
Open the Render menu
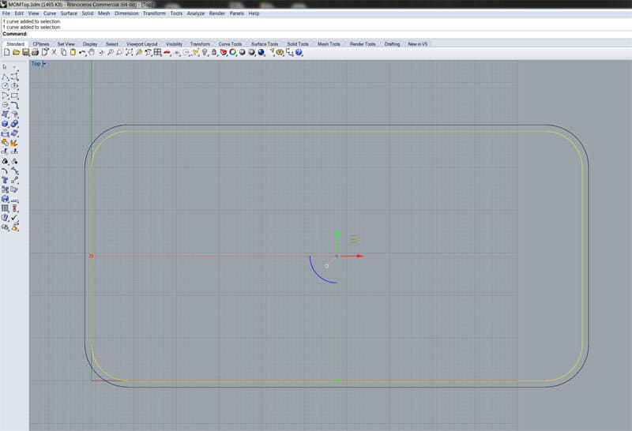click(x=216, y=13)
